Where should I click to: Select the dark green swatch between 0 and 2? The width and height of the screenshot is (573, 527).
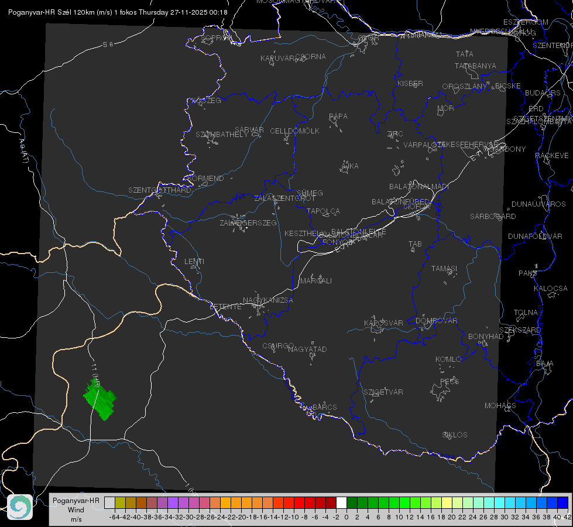coord(352,502)
